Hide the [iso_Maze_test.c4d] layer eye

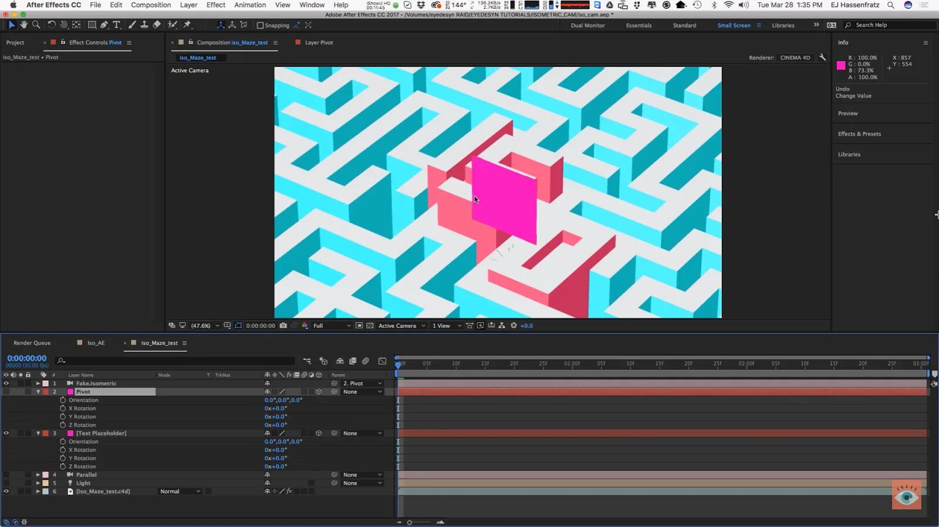point(6,491)
